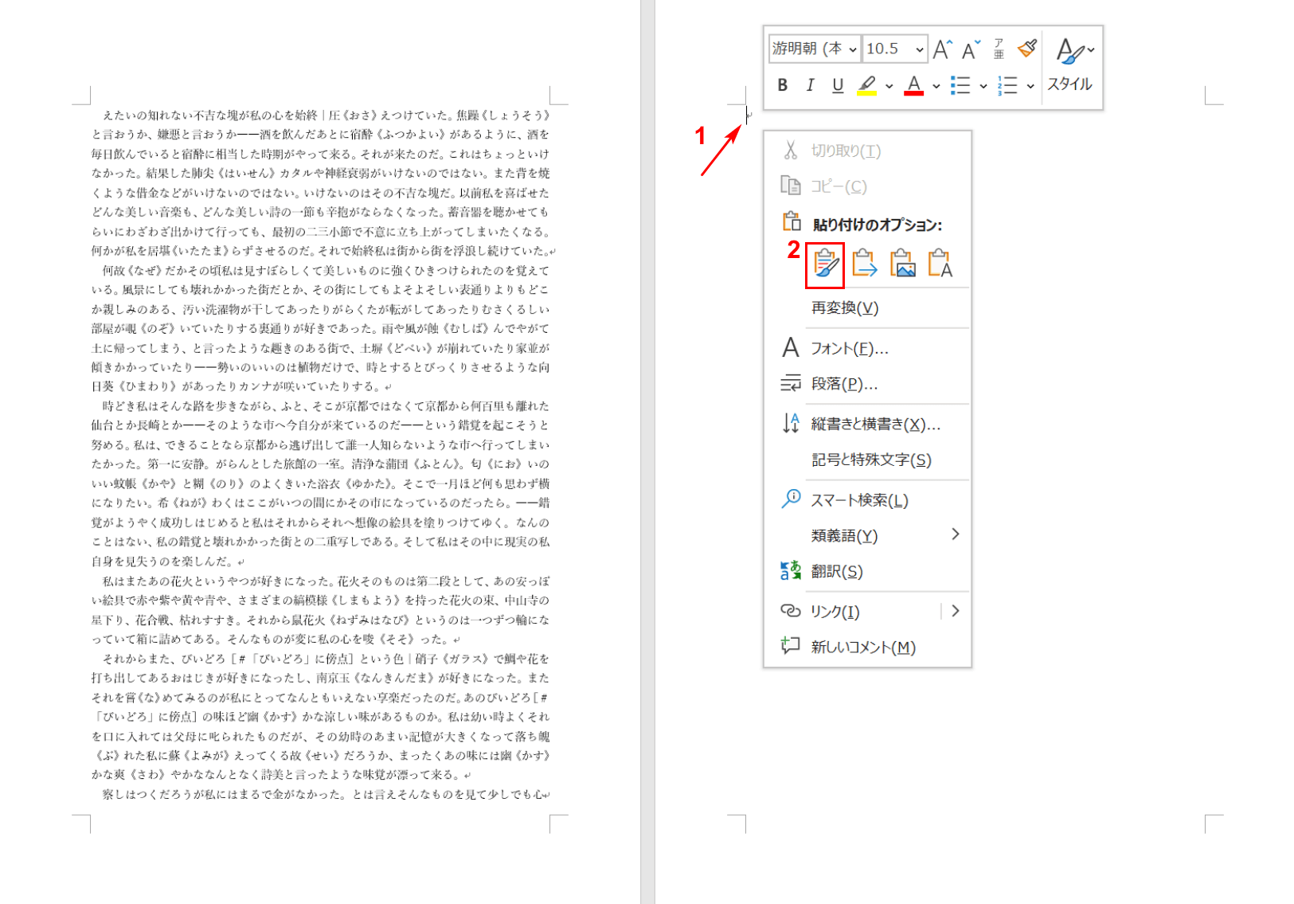The width and height of the screenshot is (1294, 904).
Task: Open フォント(F)... from the context menu
Action: pyautogui.click(x=849, y=348)
